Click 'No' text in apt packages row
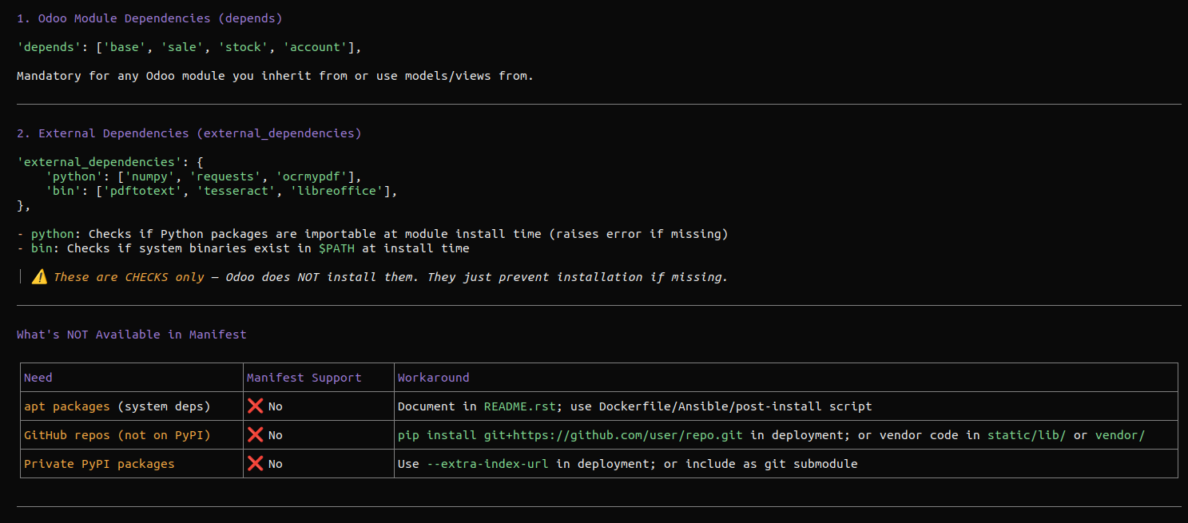 [x=276, y=406]
